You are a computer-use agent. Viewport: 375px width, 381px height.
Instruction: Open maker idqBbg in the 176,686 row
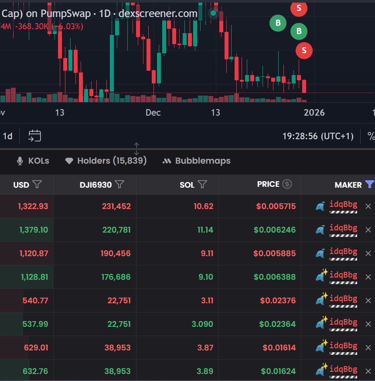(x=343, y=275)
